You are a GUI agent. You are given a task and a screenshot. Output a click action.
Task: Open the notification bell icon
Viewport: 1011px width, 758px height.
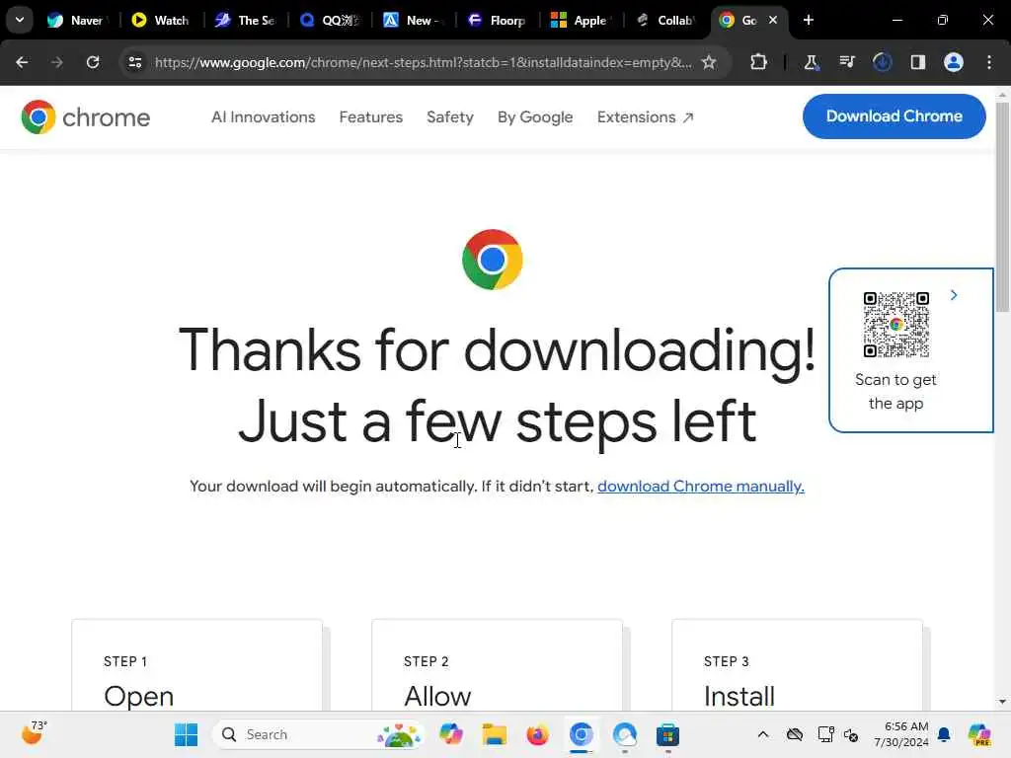(x=944, y=734)
